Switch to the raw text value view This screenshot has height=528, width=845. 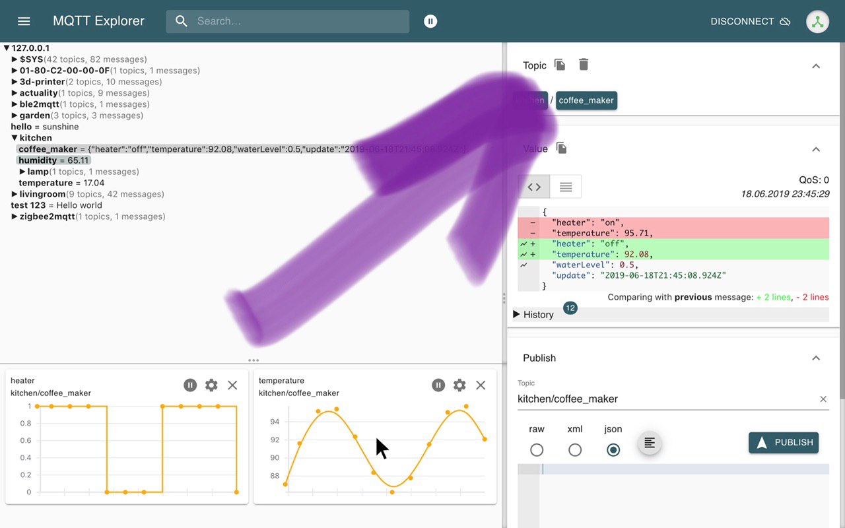click(566, 187)
